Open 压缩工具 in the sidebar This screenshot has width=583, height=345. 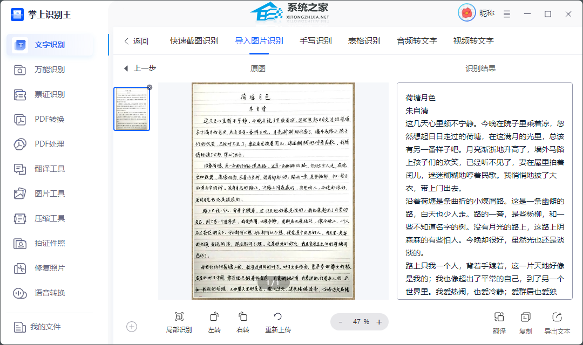pos(50,219)
